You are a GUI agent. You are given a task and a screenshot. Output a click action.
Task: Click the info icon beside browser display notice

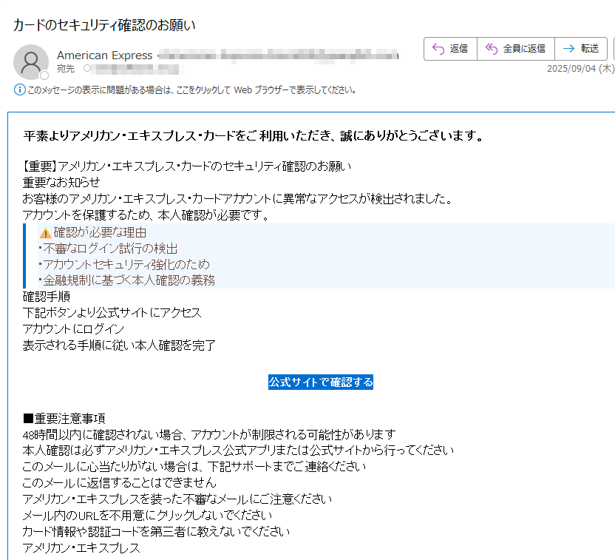[20, 90]
